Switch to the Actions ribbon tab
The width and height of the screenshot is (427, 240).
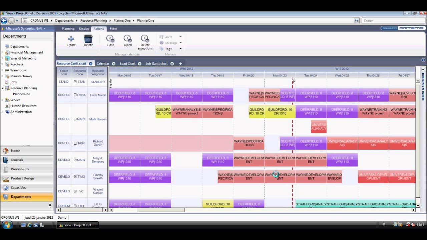point(99,29)
